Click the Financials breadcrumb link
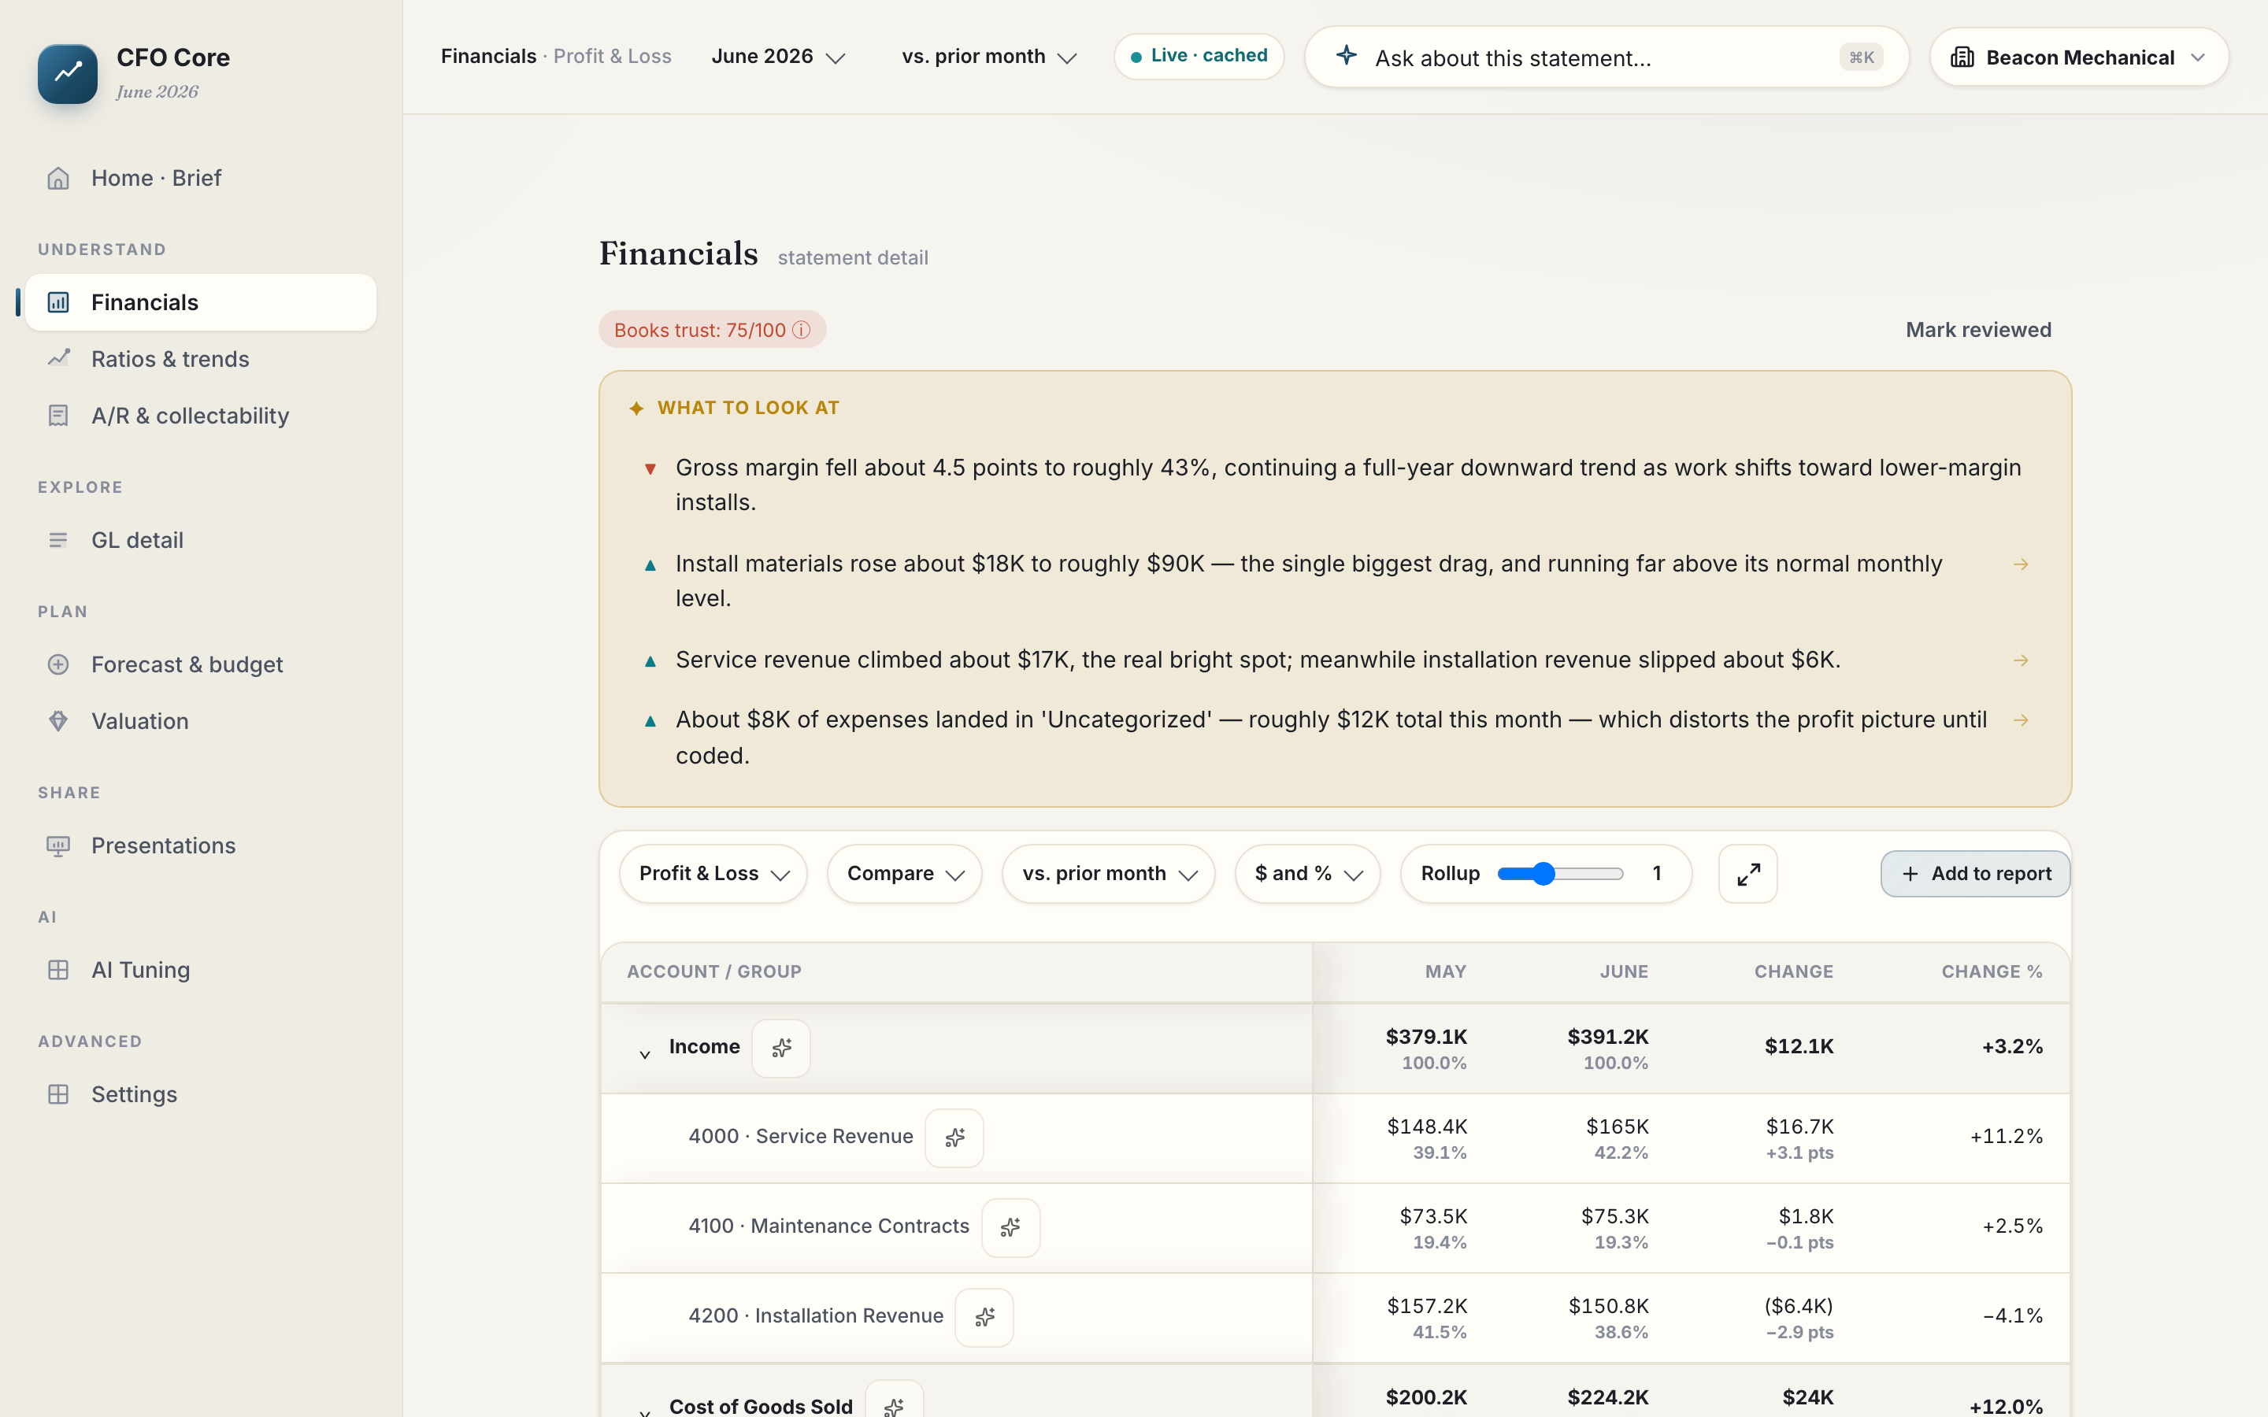2268x1417 pixels. (488, 56)
